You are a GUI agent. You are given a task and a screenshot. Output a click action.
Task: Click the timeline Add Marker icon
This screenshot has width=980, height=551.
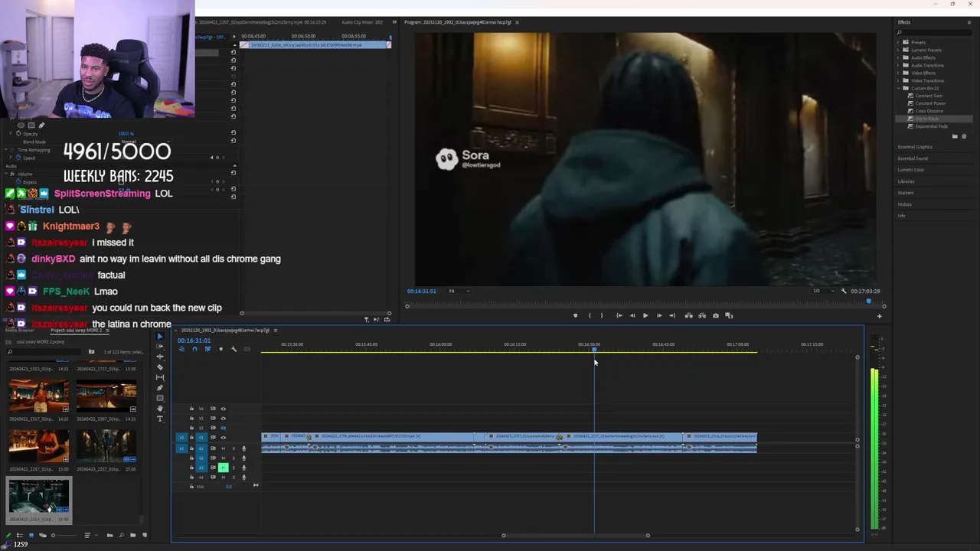tap(221, 349)
